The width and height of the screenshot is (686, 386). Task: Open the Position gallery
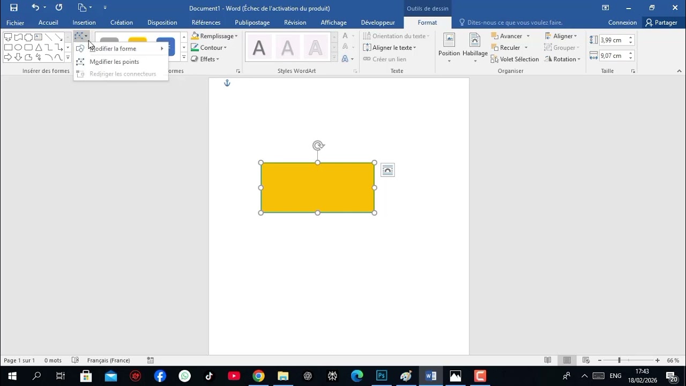pos(449,47)
